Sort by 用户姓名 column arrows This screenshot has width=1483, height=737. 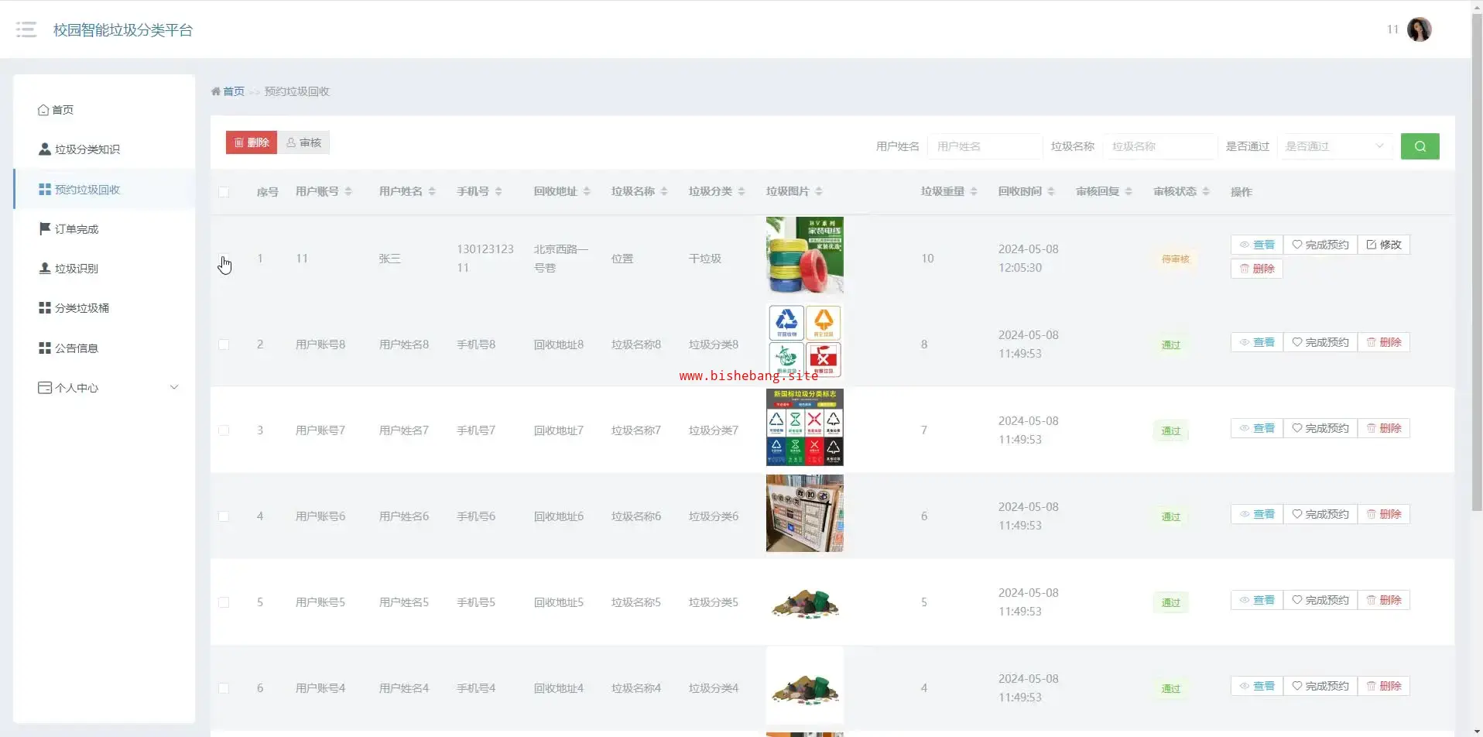pos(432,191)
